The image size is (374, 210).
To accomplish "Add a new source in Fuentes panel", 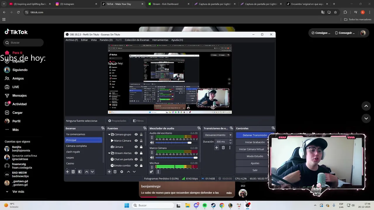I will pos(109,172).
